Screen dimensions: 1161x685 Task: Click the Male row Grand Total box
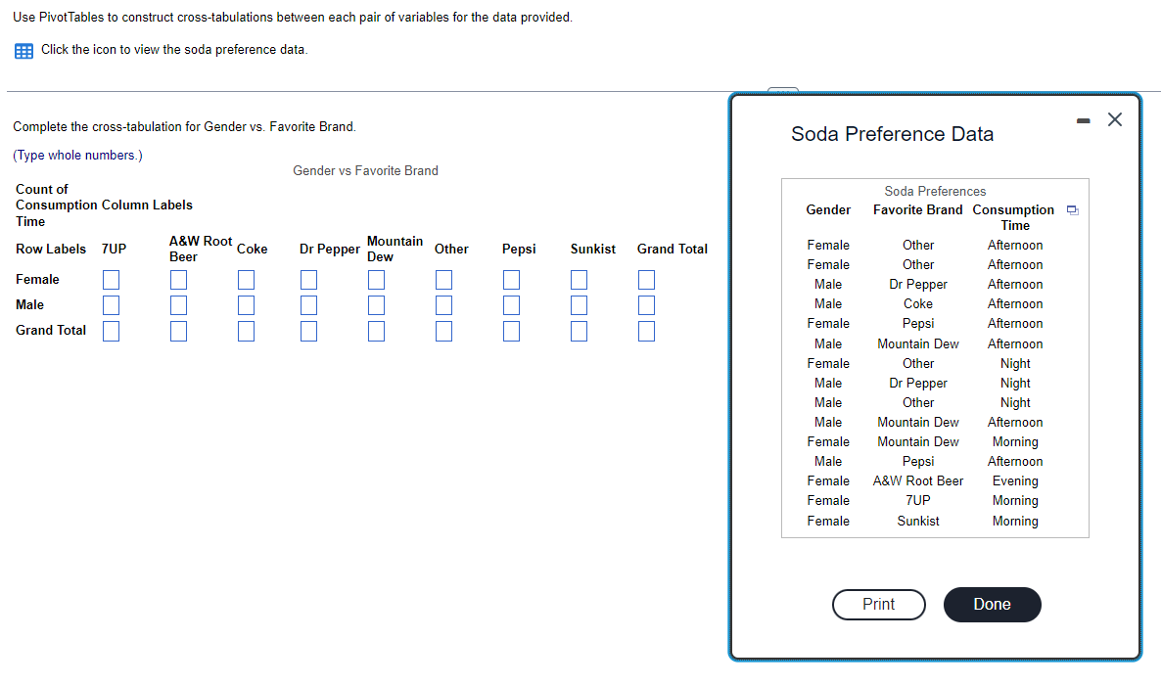pos(645,305)
